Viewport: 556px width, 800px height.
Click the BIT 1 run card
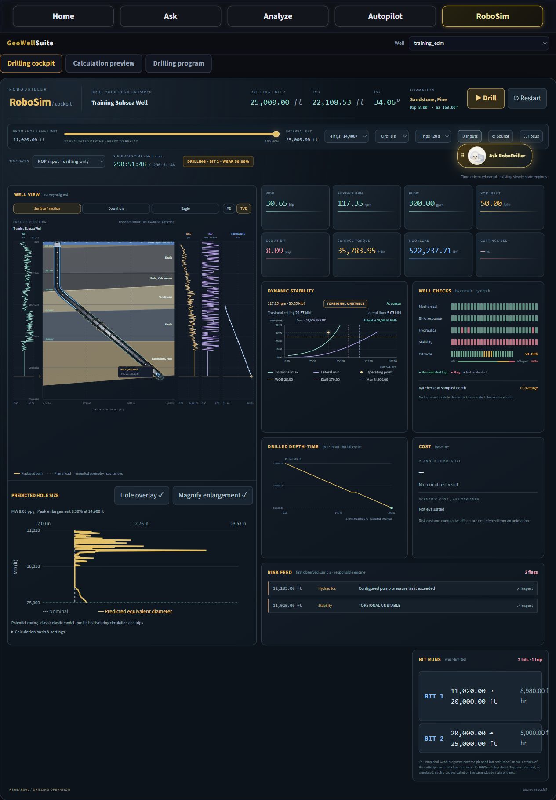[x=480, y=696]
